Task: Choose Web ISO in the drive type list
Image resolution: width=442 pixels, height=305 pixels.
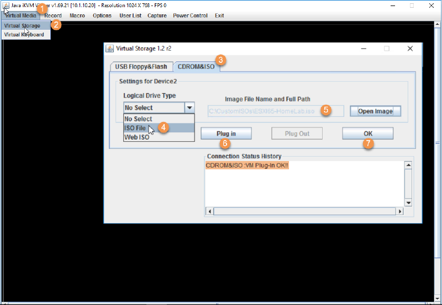Action: (x=159, y=137)
